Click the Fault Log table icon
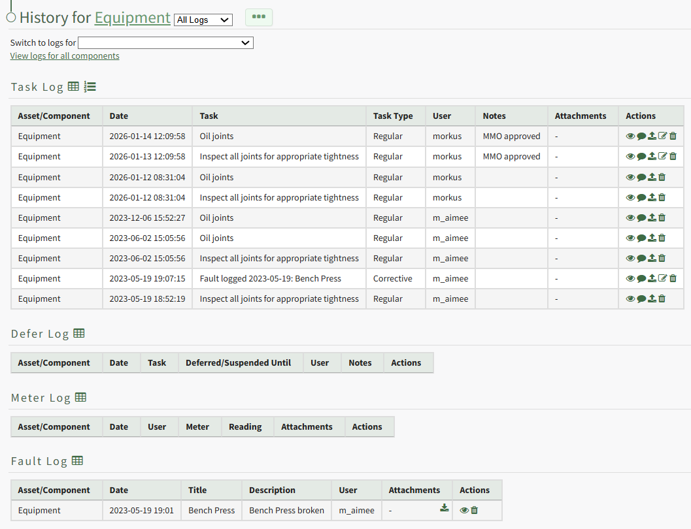The width and height of the screenshot is (691, 529). (x=77, y=460)
